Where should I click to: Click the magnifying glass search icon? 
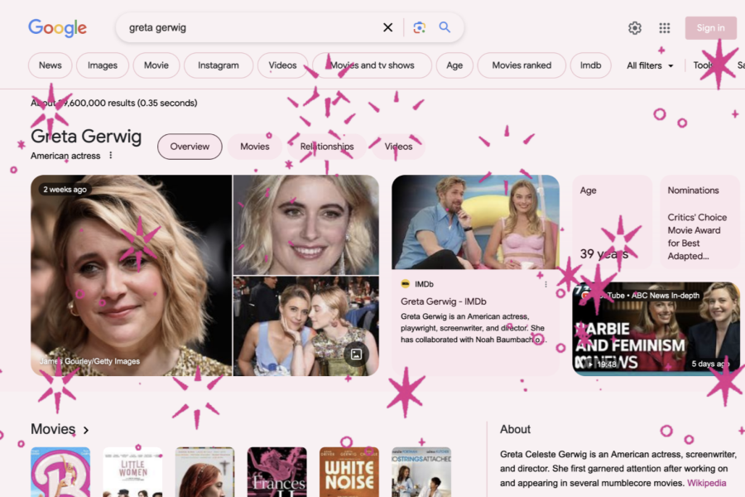445,27
